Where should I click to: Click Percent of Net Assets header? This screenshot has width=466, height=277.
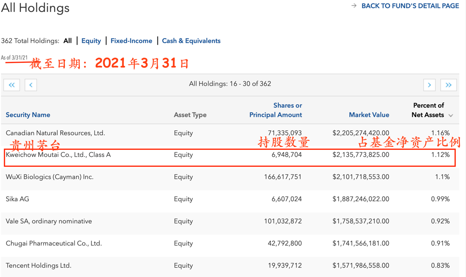point(428,110)
